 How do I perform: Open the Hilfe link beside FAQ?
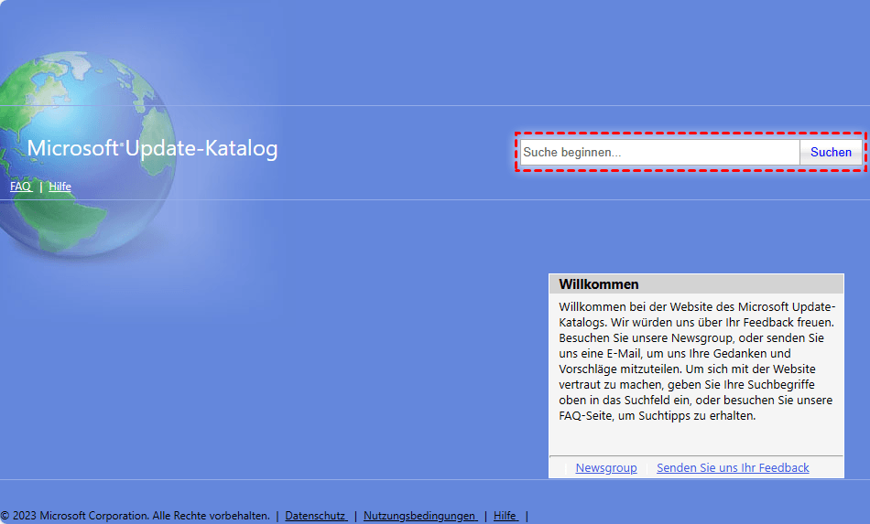tap(60, 187)
